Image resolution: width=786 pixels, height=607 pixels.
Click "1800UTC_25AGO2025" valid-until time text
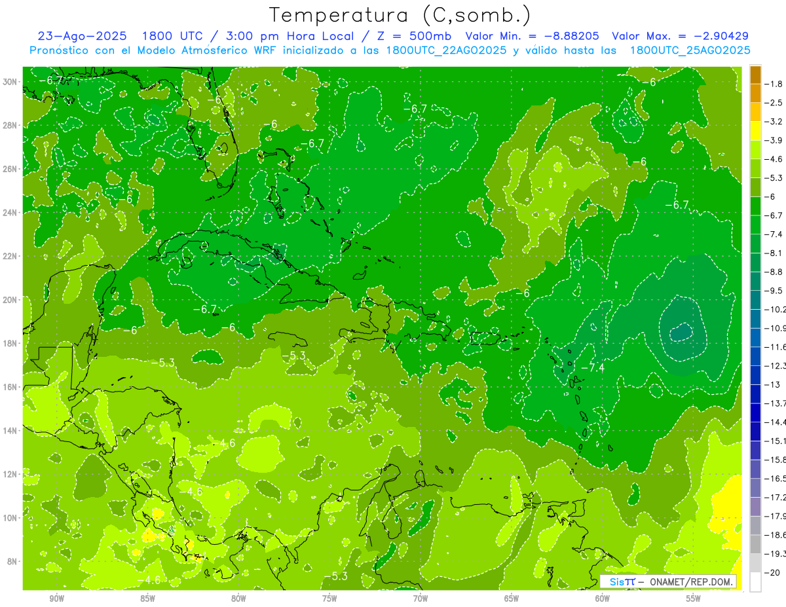point(690,50)
